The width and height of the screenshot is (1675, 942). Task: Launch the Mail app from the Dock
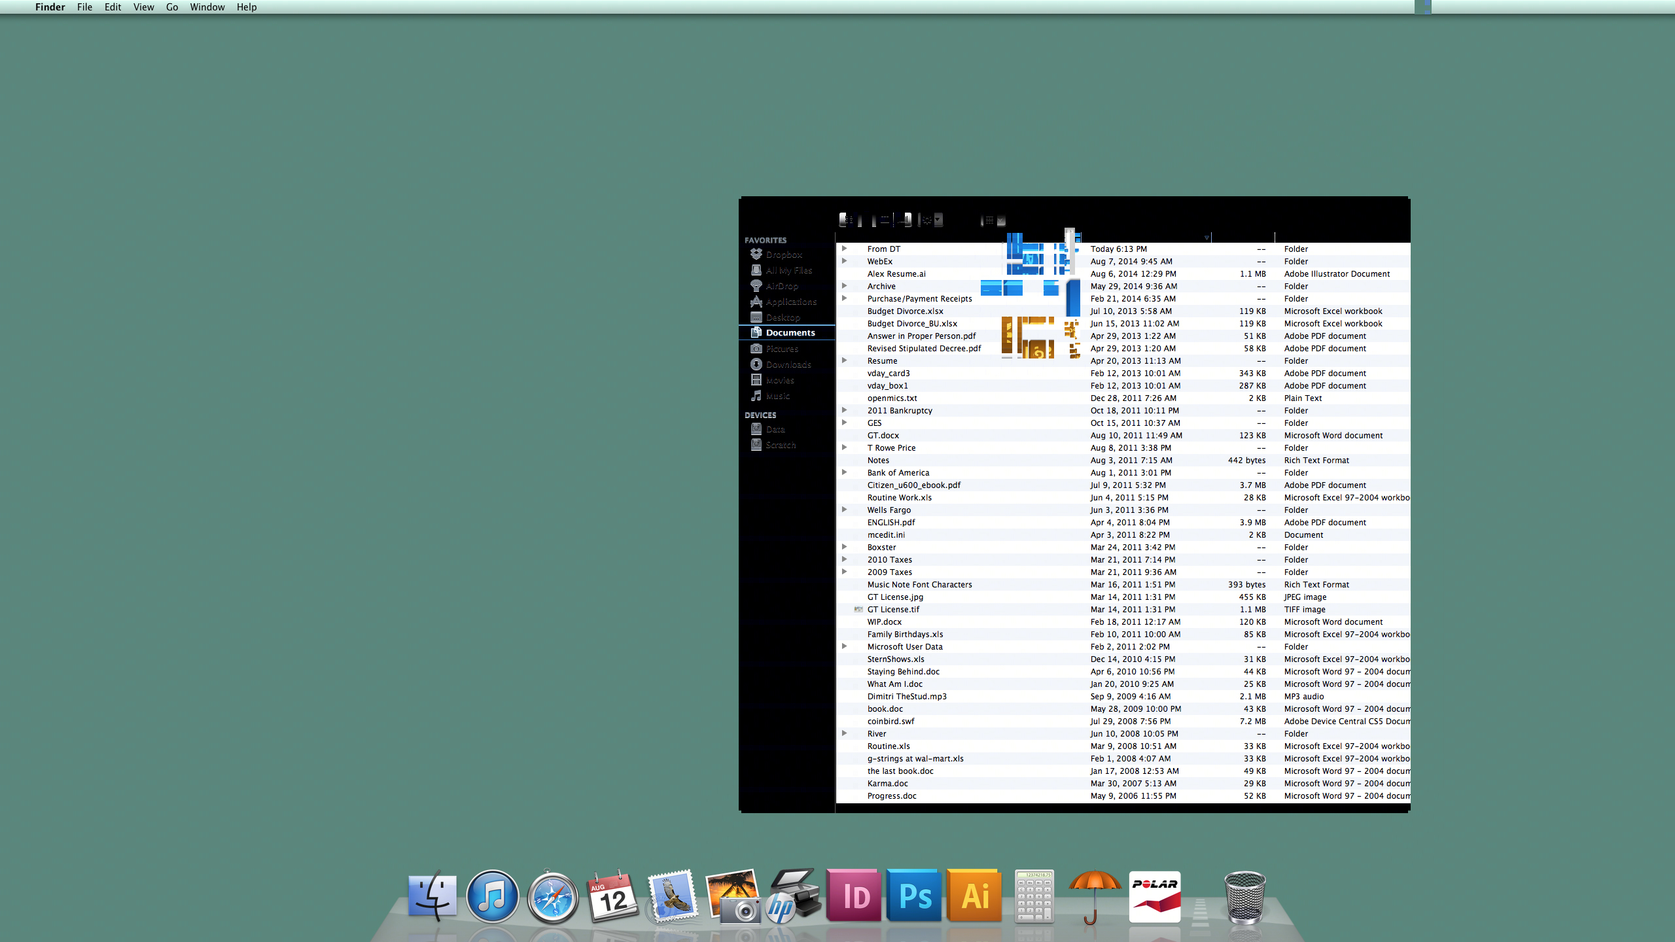[672, 896]
